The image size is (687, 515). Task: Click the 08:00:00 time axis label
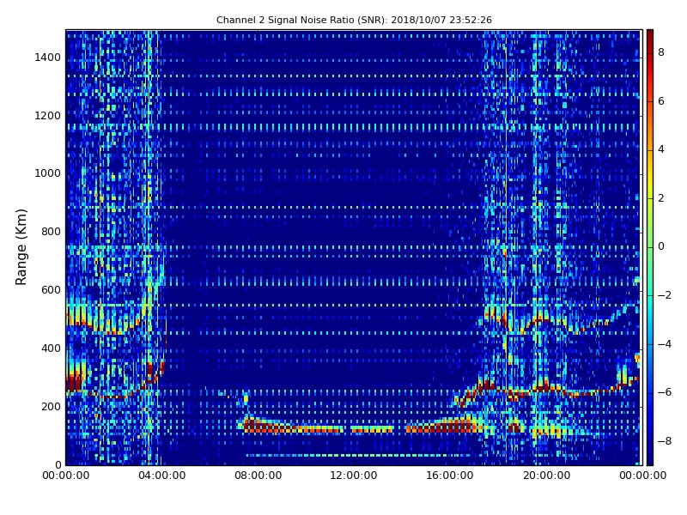point(258,476)
